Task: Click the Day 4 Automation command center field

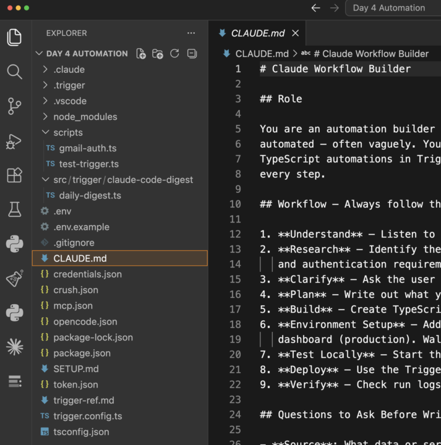Action: point(393,8)
